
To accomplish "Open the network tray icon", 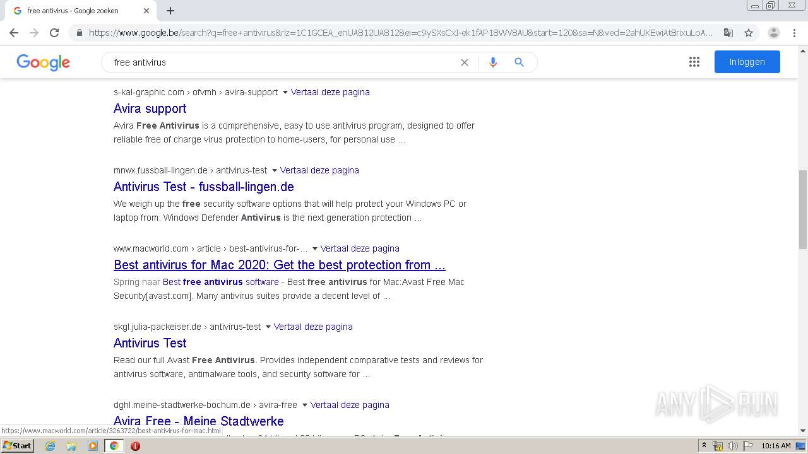I will coord(718,446).
